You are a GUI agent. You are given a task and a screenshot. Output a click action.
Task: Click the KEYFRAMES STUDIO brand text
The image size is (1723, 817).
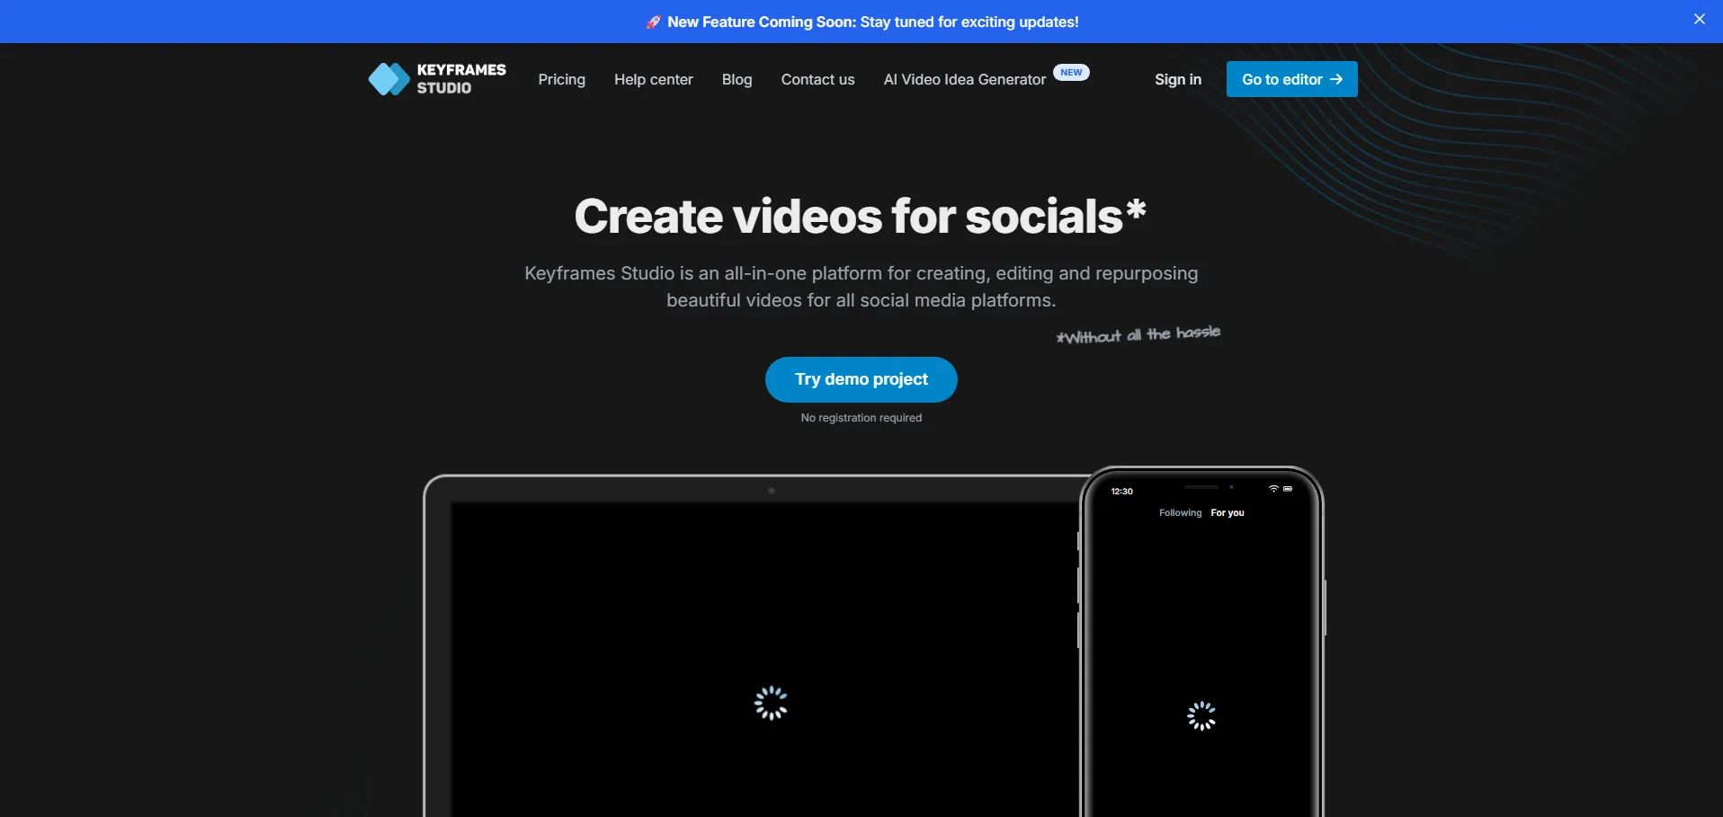pos(460,79)
